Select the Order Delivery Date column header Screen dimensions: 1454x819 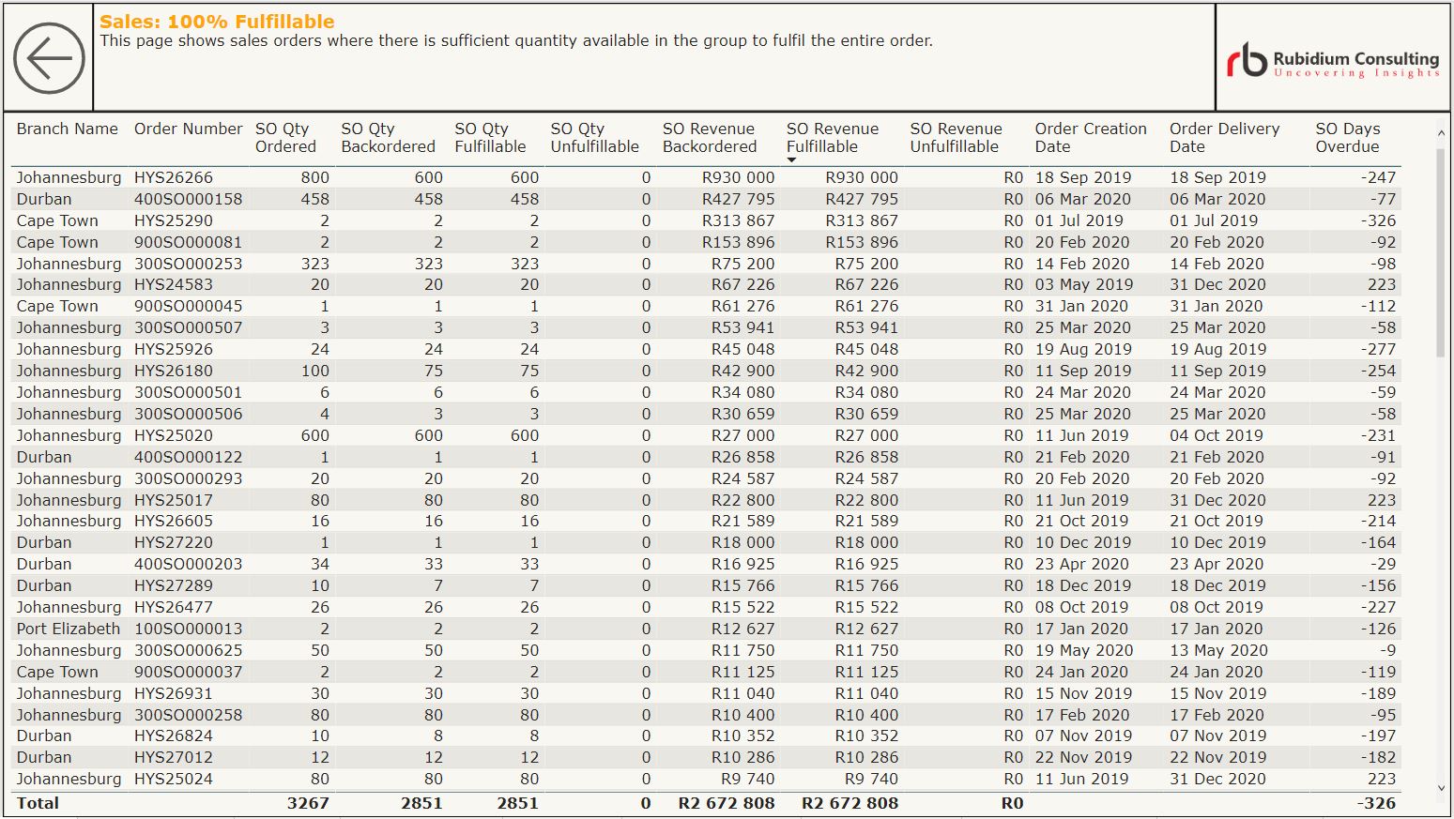click(1224, 138)
